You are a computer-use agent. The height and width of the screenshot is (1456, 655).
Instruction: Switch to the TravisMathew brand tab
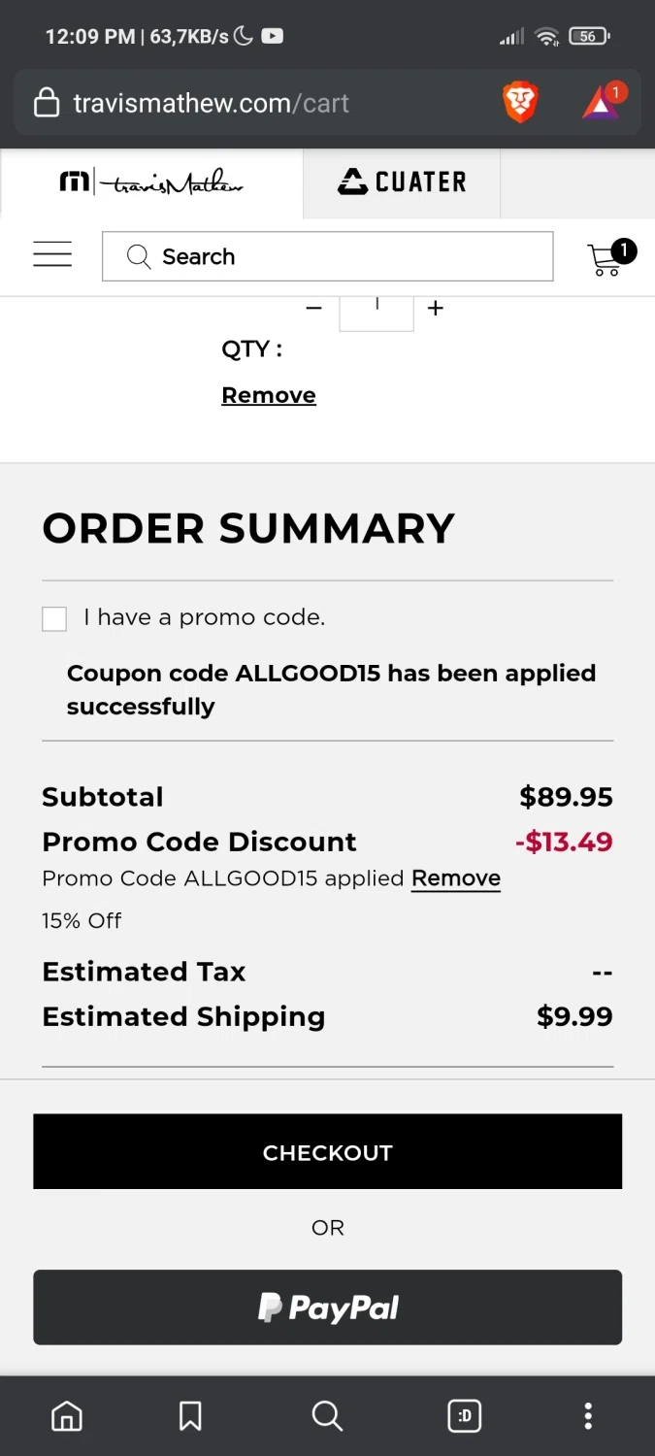pyautogui.click(x=151, y=182)
